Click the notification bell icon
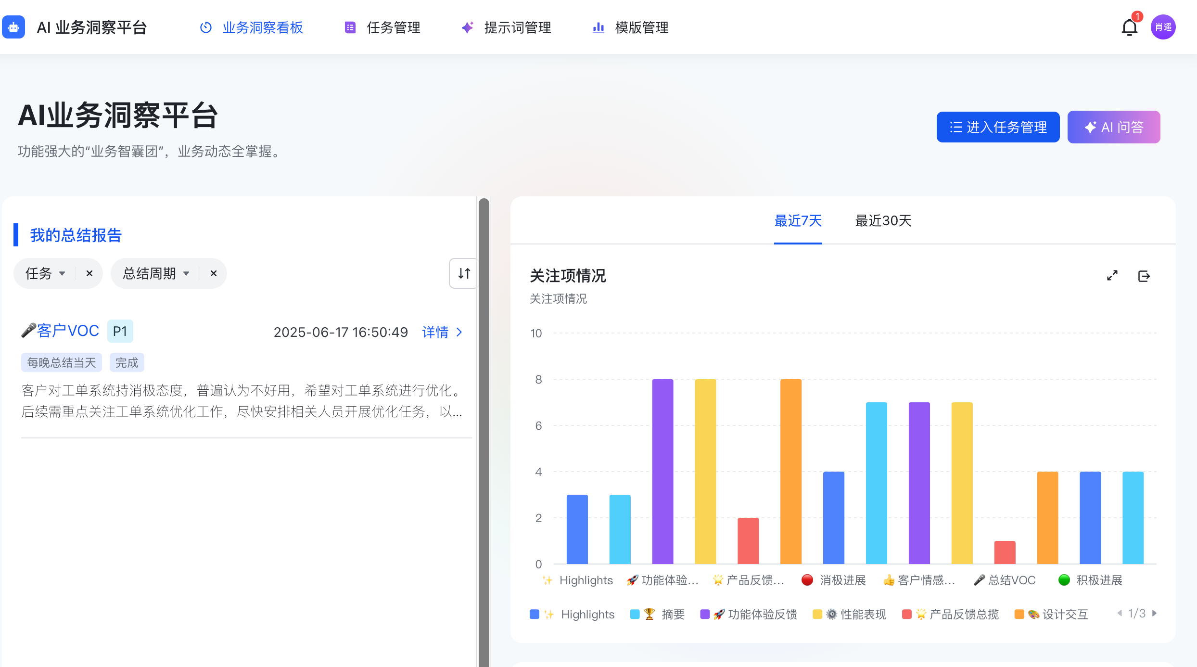 1129,27
